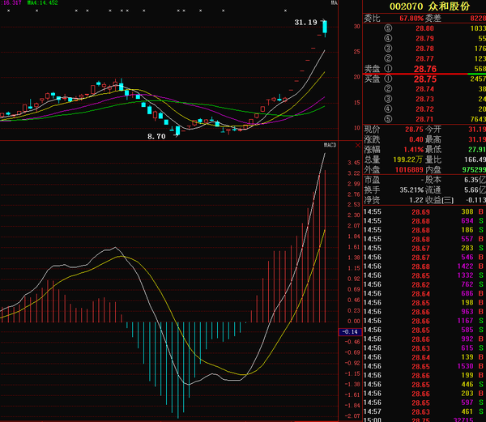Click buy level ① circled icon
The image size is (486, 422).
[388, 79]
